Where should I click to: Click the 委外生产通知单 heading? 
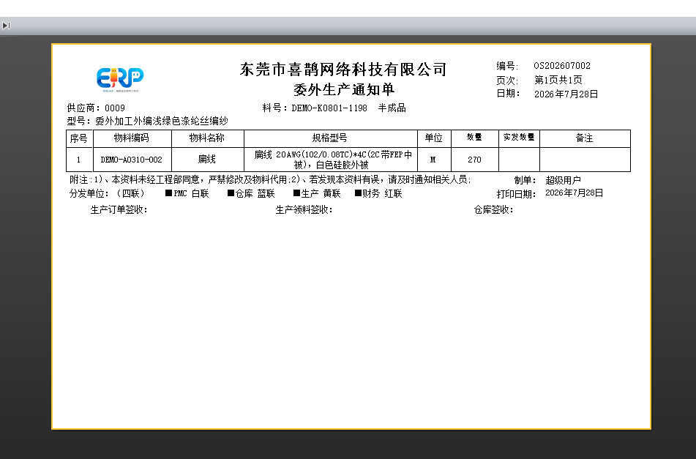pos(344,89)
